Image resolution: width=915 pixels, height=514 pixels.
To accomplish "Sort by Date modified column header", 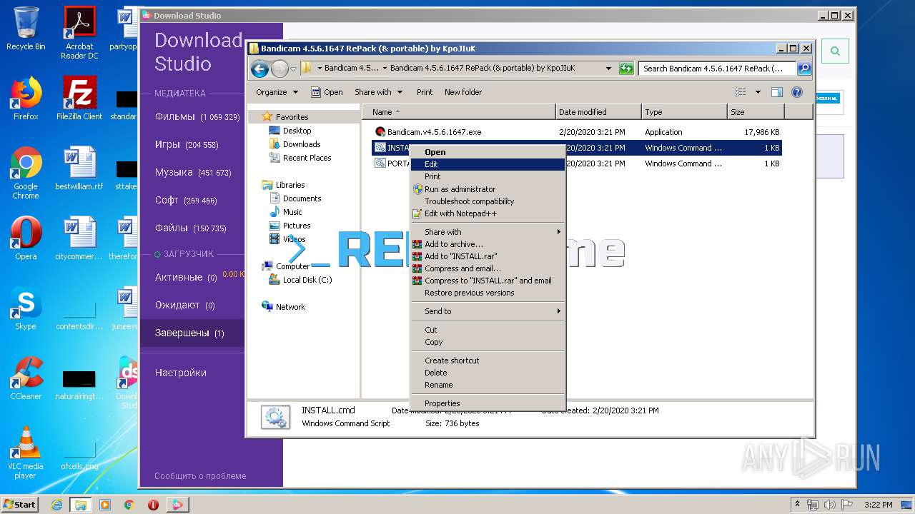I will click(598, 112).
